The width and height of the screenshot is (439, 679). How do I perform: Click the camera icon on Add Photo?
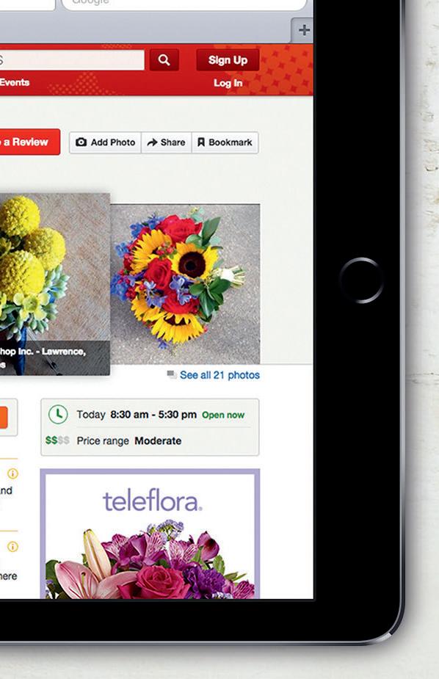click(81, 142)
